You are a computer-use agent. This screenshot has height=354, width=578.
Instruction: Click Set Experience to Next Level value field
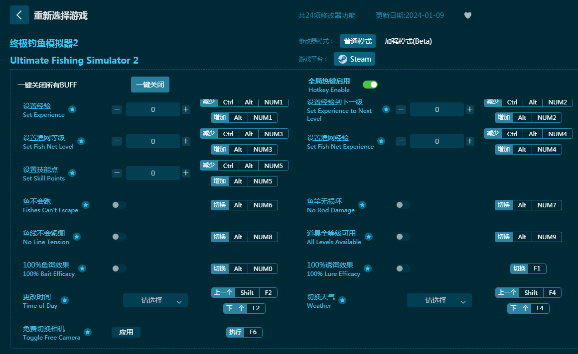click(437, 109)
